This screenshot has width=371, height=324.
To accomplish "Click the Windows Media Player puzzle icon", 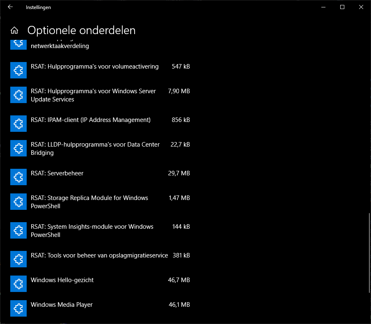I will coord(18,308).
